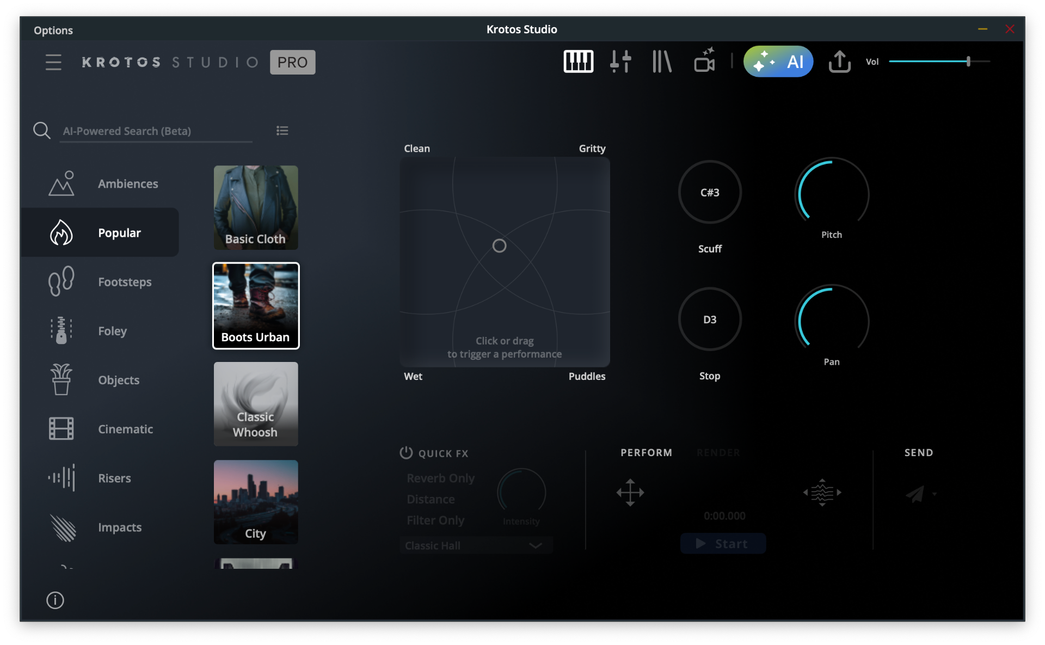Select the Ambiences category
This screenshot has width=1045, height=645.
click(101, 184)
